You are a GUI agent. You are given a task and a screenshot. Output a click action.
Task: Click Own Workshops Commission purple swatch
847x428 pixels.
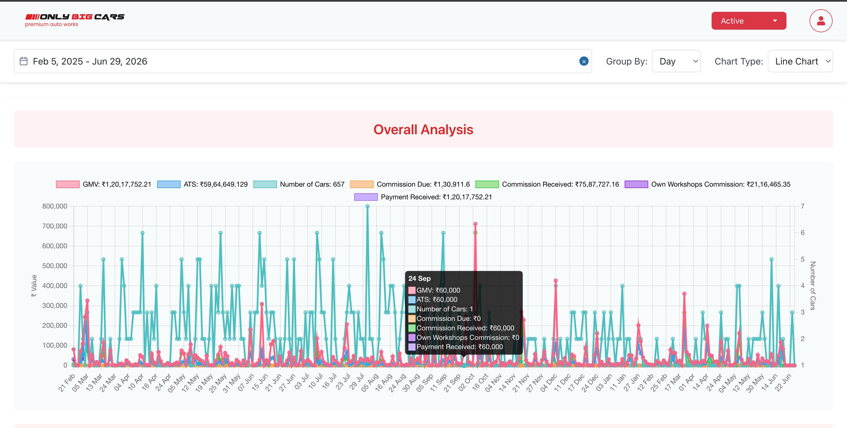coord(636,184)
